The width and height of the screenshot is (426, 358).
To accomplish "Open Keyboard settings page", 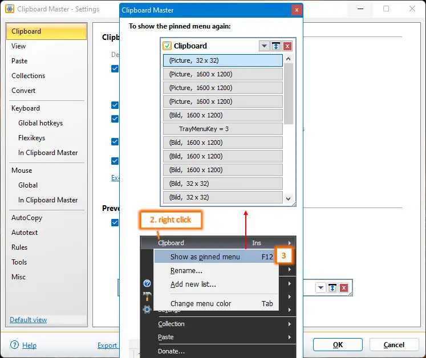I will 26,108.
